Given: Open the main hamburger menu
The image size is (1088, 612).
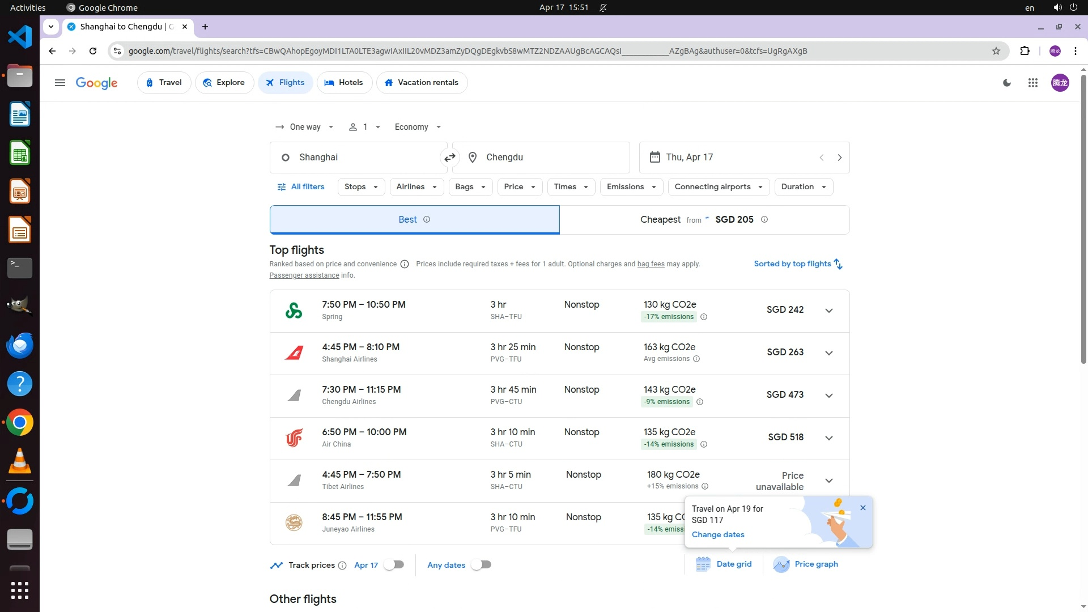Looking at the screenshot, I should [59, 83].
